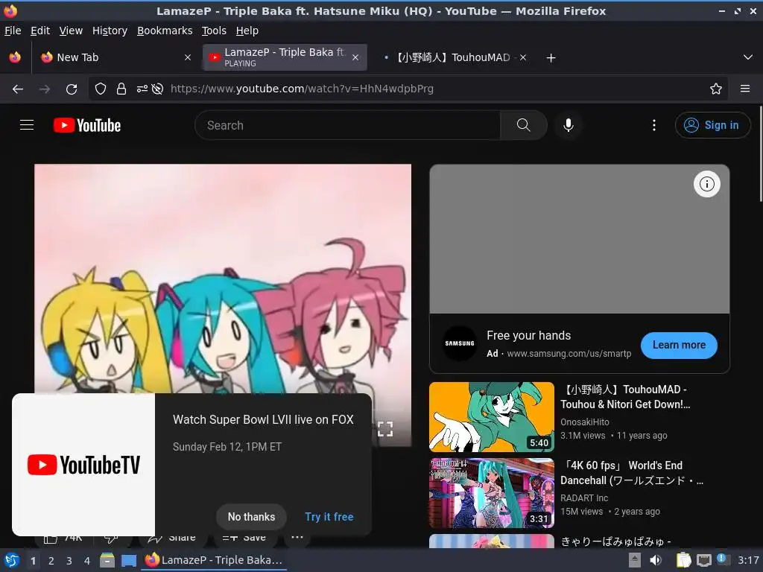Open the samsung.com ad link
Screen dimensions: 763x572
pyautogui.click(x=569, y=354)
